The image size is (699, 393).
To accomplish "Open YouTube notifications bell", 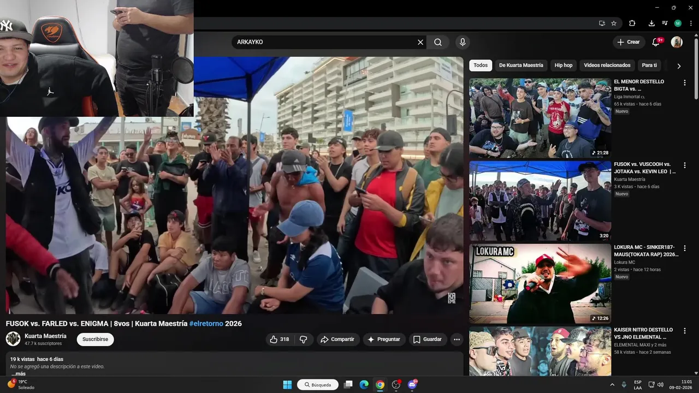I will click(656, 42).
